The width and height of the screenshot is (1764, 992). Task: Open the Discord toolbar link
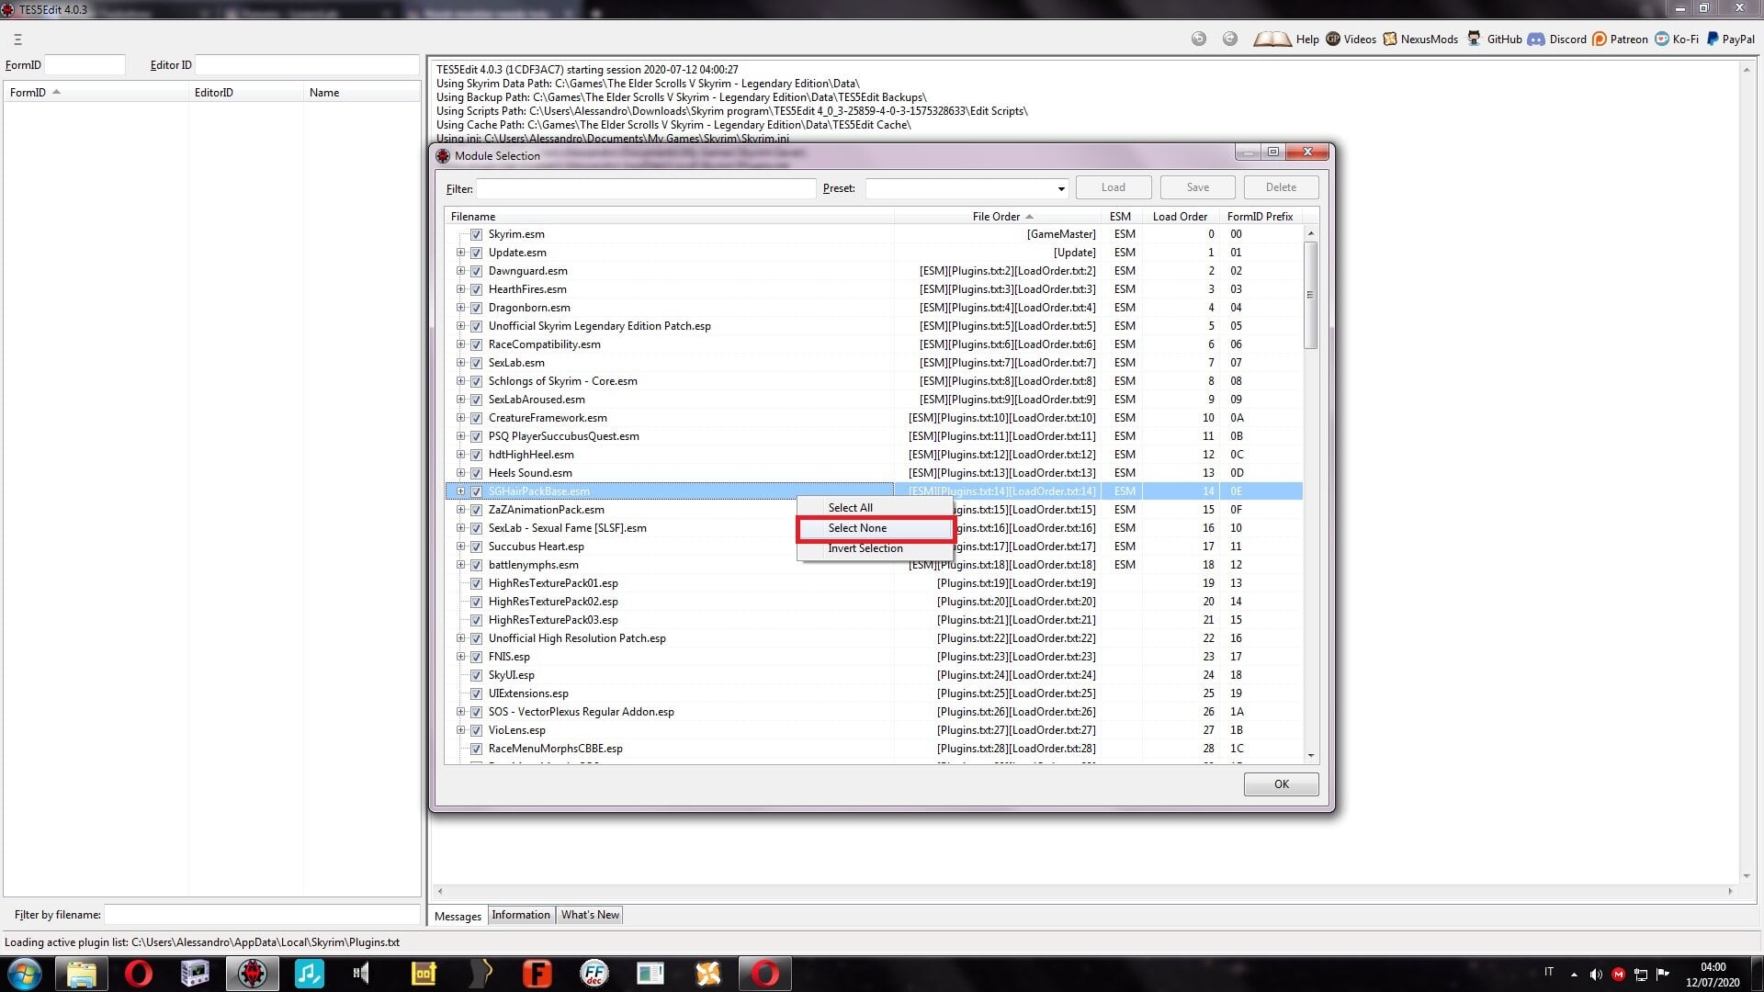[x=1556, y=39]
